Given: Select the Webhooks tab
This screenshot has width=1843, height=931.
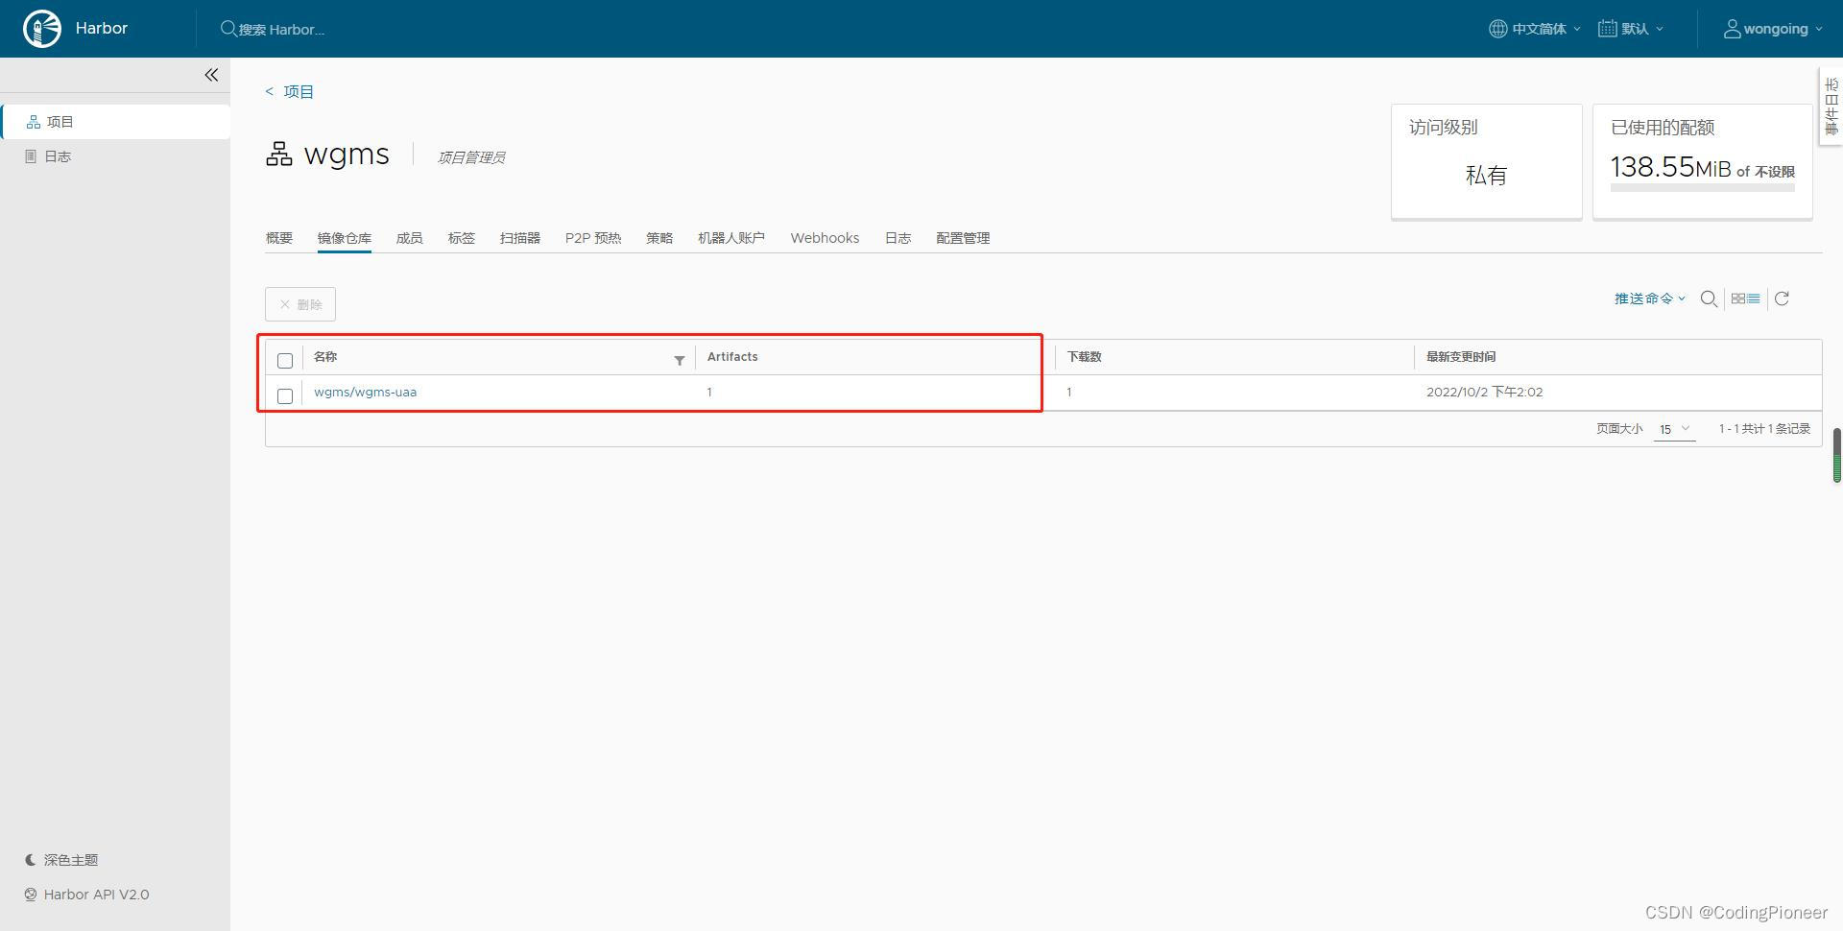Looking at the screenshot, I should [x=825, y=238].
